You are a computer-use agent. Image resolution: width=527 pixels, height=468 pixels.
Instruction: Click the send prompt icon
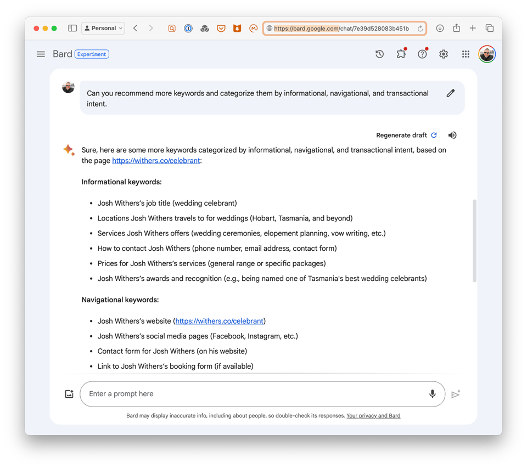pos(456,393)
